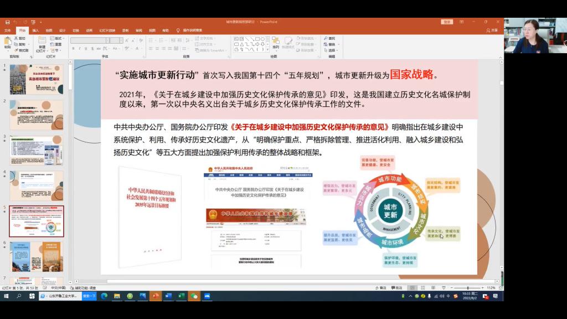The image size is (567, 319).
Task: Expand the font name combo box
Action: pos(106,40)
